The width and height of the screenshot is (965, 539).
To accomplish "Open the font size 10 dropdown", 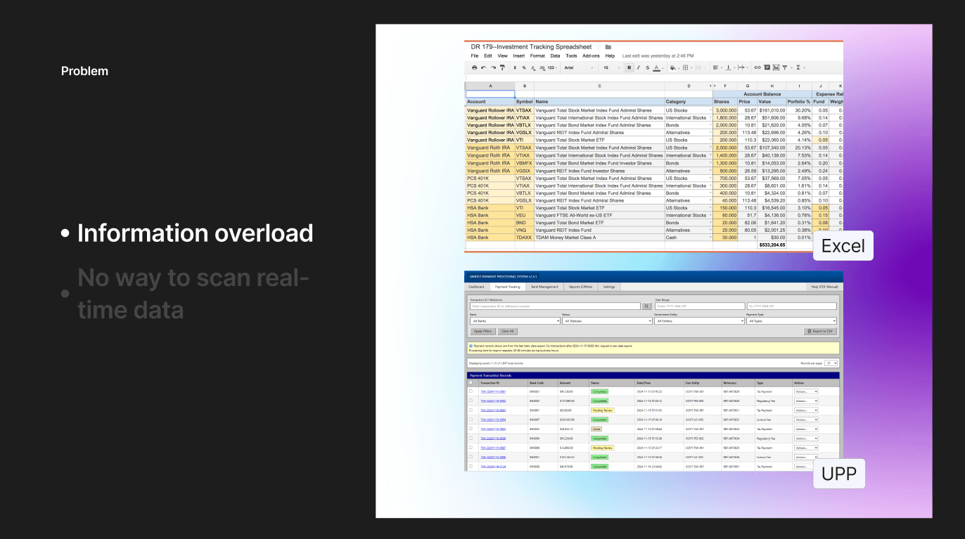I will tap(612, 67).
